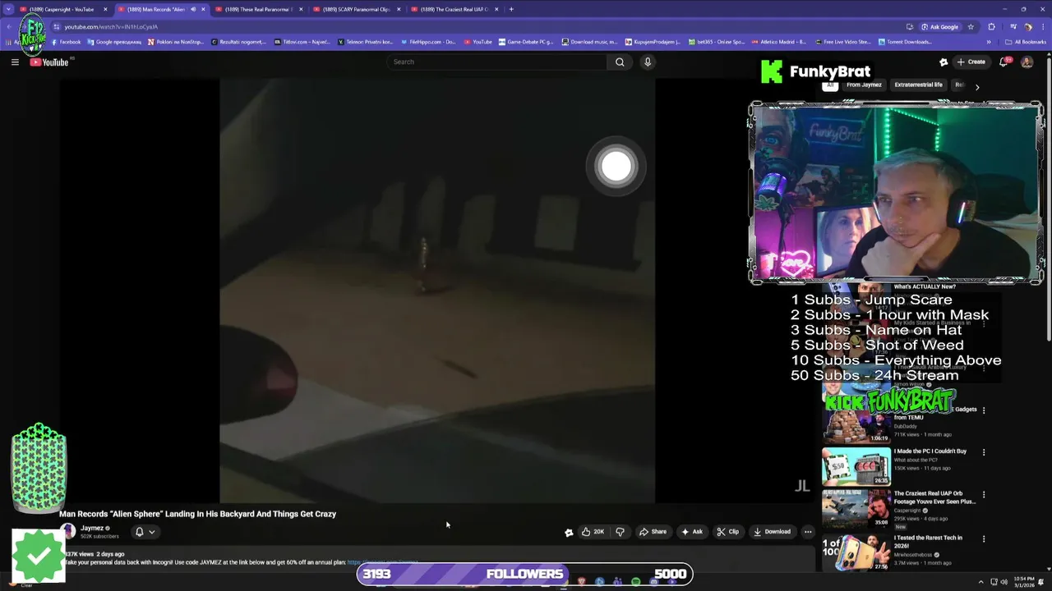Screen dimensions: 1052x591
Task: Open 'I Tested the Rarest Tech in 2026' thumbnail
Action: pos(856,552)
